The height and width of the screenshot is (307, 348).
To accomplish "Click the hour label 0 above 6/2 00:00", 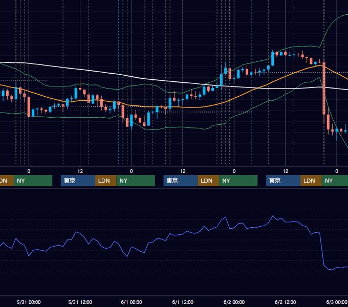I will point(234,171).
